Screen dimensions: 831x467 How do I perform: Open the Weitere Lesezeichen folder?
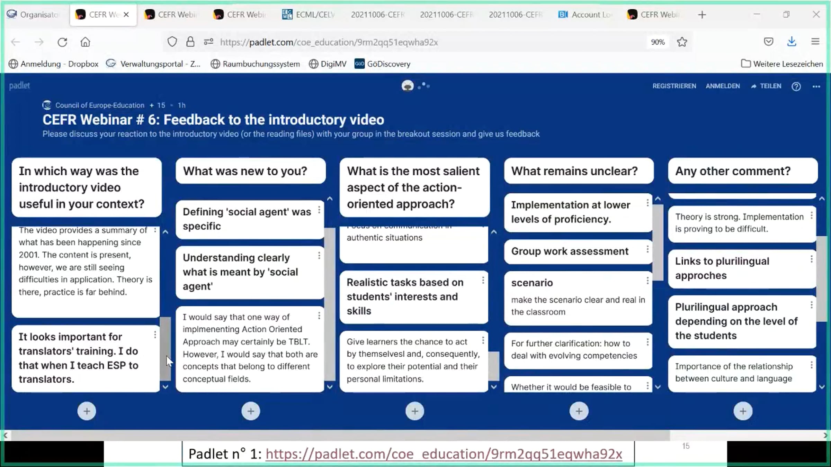[x=782, y=64]
